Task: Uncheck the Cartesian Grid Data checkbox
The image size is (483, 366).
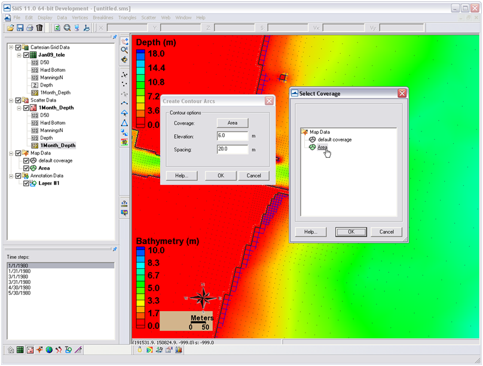Action: pos(18,47)
